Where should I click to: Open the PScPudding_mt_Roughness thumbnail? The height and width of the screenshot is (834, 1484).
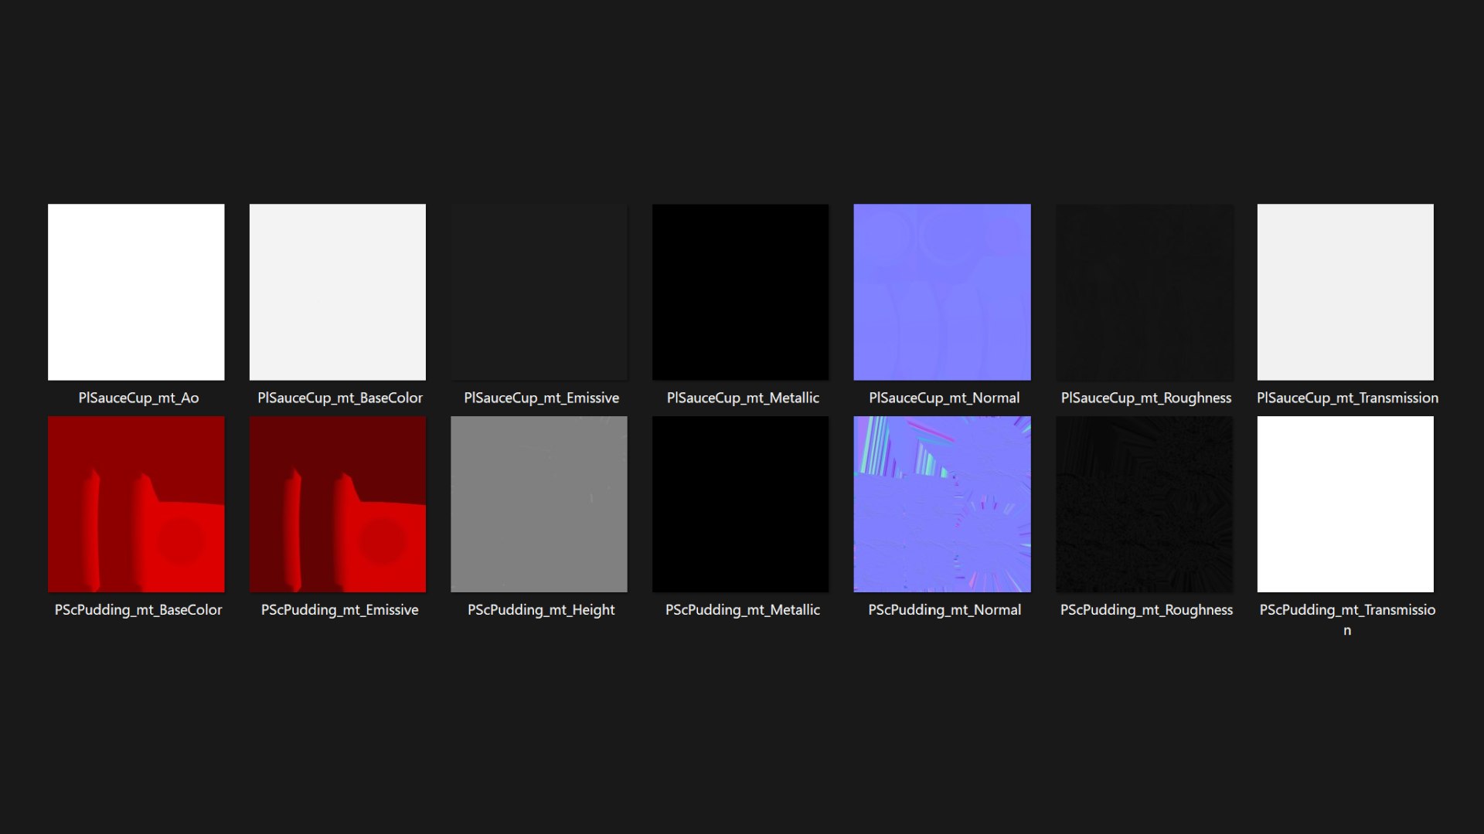1145,504
